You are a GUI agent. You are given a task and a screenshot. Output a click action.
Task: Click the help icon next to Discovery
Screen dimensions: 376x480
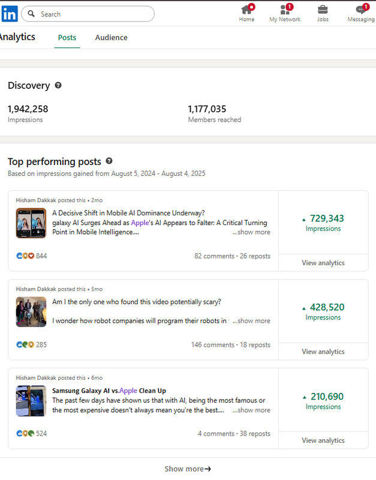[58, 85]
